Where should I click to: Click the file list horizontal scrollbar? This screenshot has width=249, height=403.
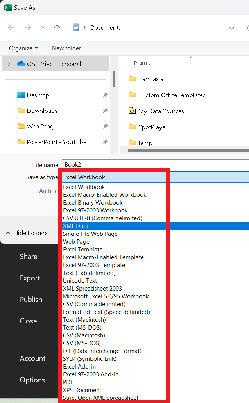188,150
